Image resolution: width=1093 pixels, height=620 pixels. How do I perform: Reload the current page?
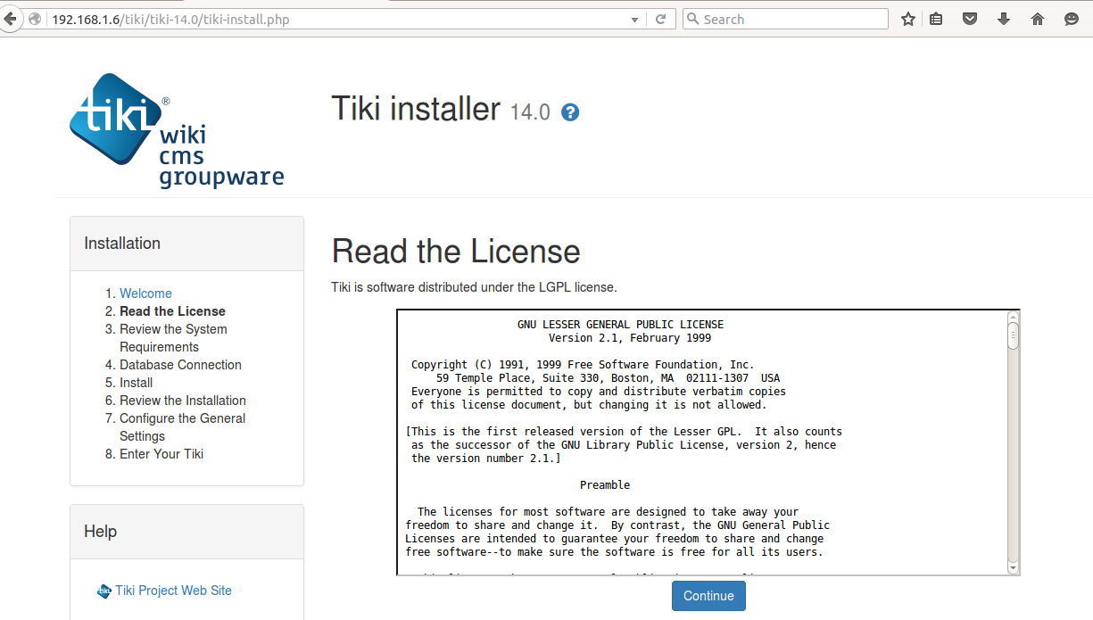pos(661,20)
